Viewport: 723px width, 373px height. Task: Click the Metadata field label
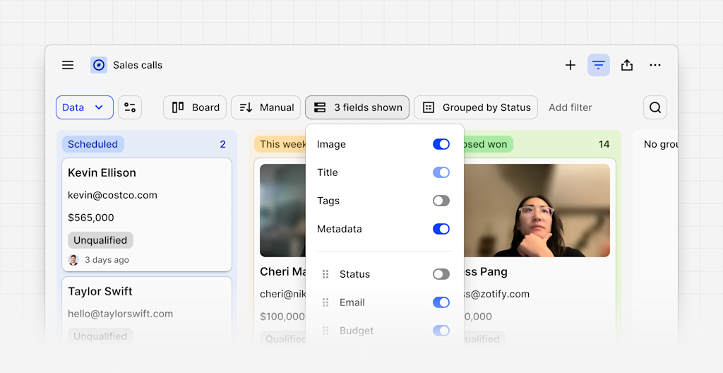[340, 229]
